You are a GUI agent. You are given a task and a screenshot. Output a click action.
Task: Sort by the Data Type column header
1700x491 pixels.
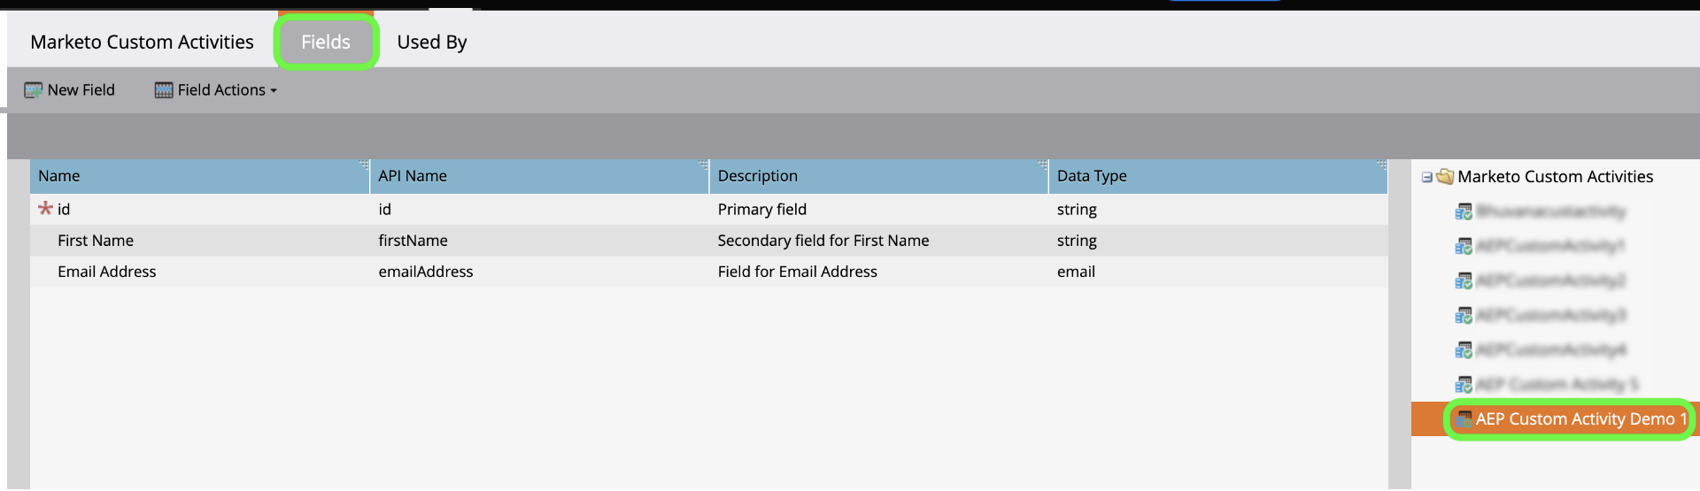coord(1092,176)
